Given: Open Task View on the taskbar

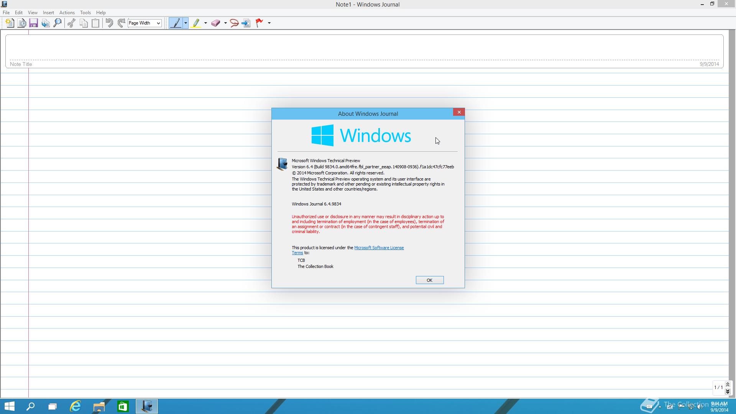Looking at the screenshot, I should tap(53, 406).
